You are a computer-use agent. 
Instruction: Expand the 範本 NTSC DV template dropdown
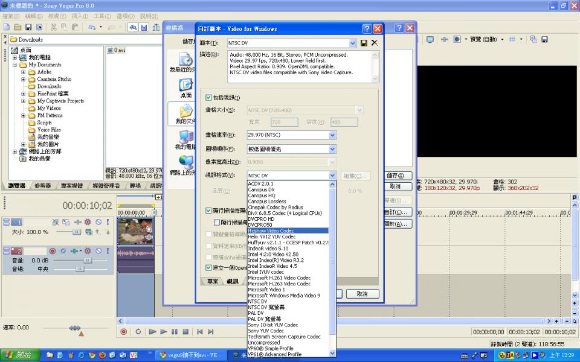coord(353,43)
